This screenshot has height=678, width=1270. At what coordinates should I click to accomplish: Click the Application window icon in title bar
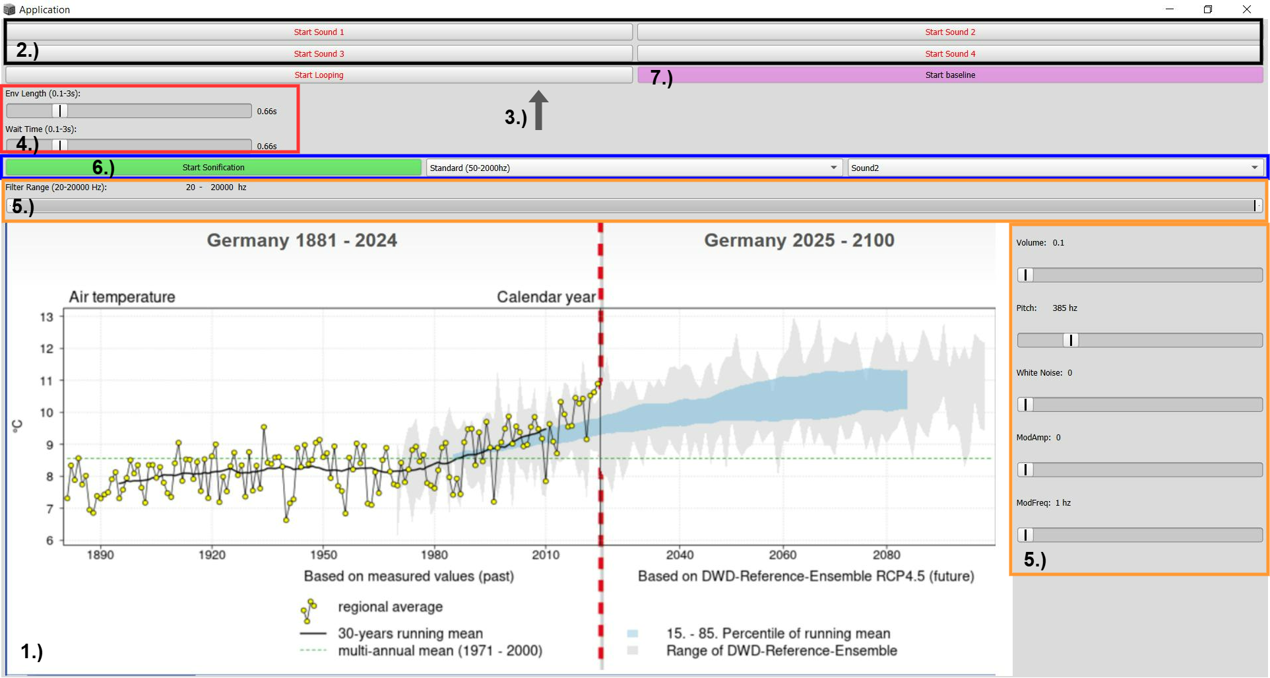9,9
